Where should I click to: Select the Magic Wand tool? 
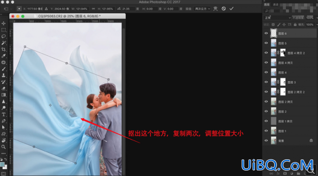click(x=4, y=43)
